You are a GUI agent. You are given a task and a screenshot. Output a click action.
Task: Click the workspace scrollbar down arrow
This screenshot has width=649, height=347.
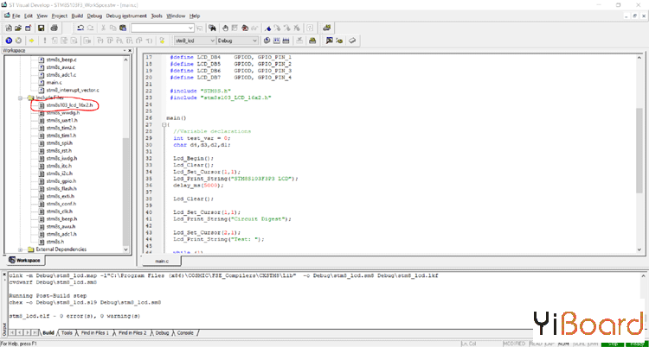126,249
